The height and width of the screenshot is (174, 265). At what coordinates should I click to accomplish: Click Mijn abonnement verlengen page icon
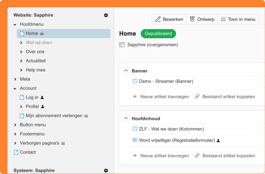22,116
